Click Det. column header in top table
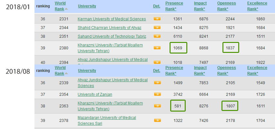The image size is (275, 129). coord(157,6)
